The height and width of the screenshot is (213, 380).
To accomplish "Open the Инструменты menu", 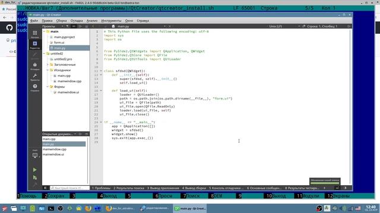I will coord(111,21).
